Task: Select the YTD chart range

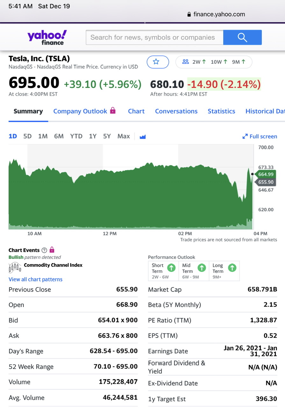Action: coord(76,136)
